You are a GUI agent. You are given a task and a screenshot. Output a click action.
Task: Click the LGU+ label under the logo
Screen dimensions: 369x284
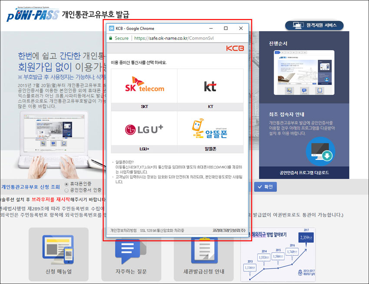(144, 149)
